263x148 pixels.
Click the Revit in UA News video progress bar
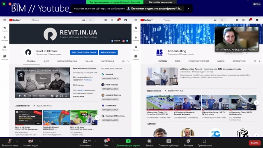point(42,93)
